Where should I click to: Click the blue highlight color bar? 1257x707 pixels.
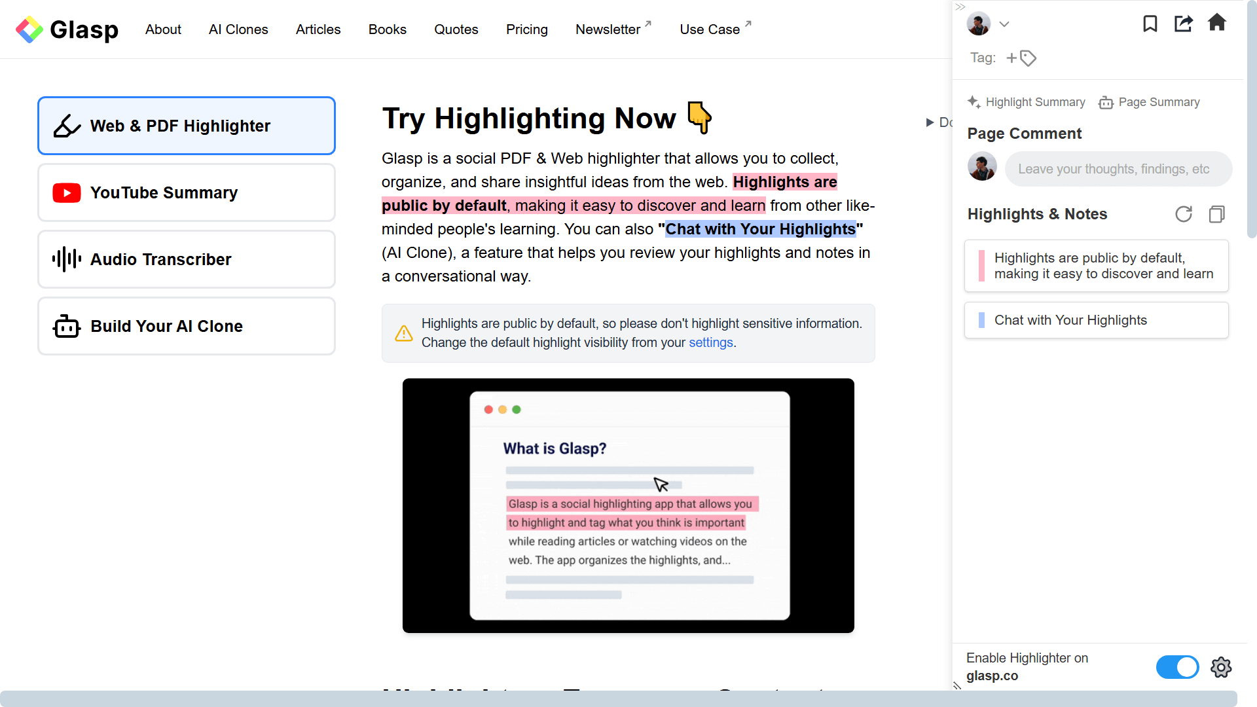981,320
